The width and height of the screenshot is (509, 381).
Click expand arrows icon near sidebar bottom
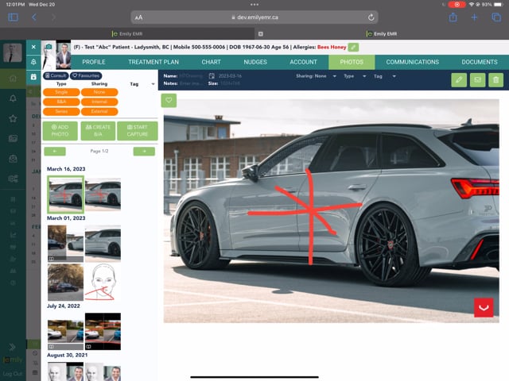coord(13,347)
